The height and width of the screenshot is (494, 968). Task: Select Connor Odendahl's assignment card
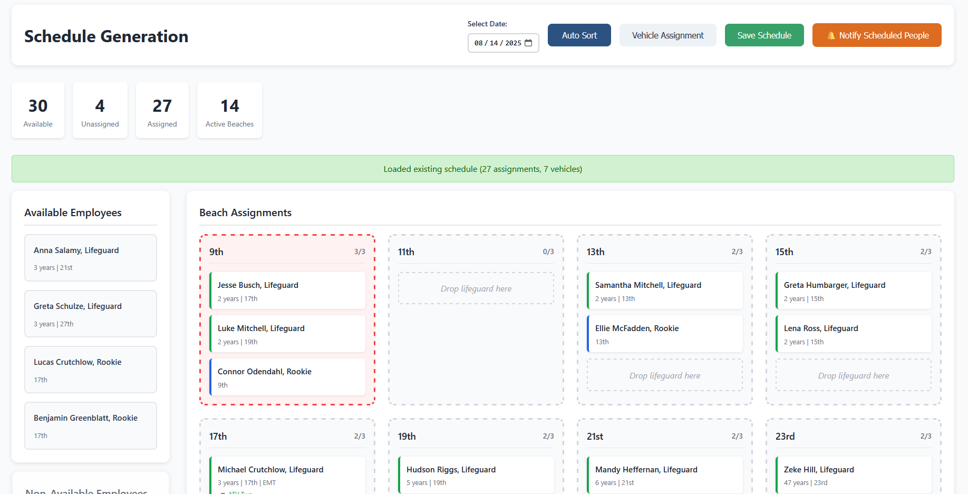pyautogui.click(x=287, y=377)
